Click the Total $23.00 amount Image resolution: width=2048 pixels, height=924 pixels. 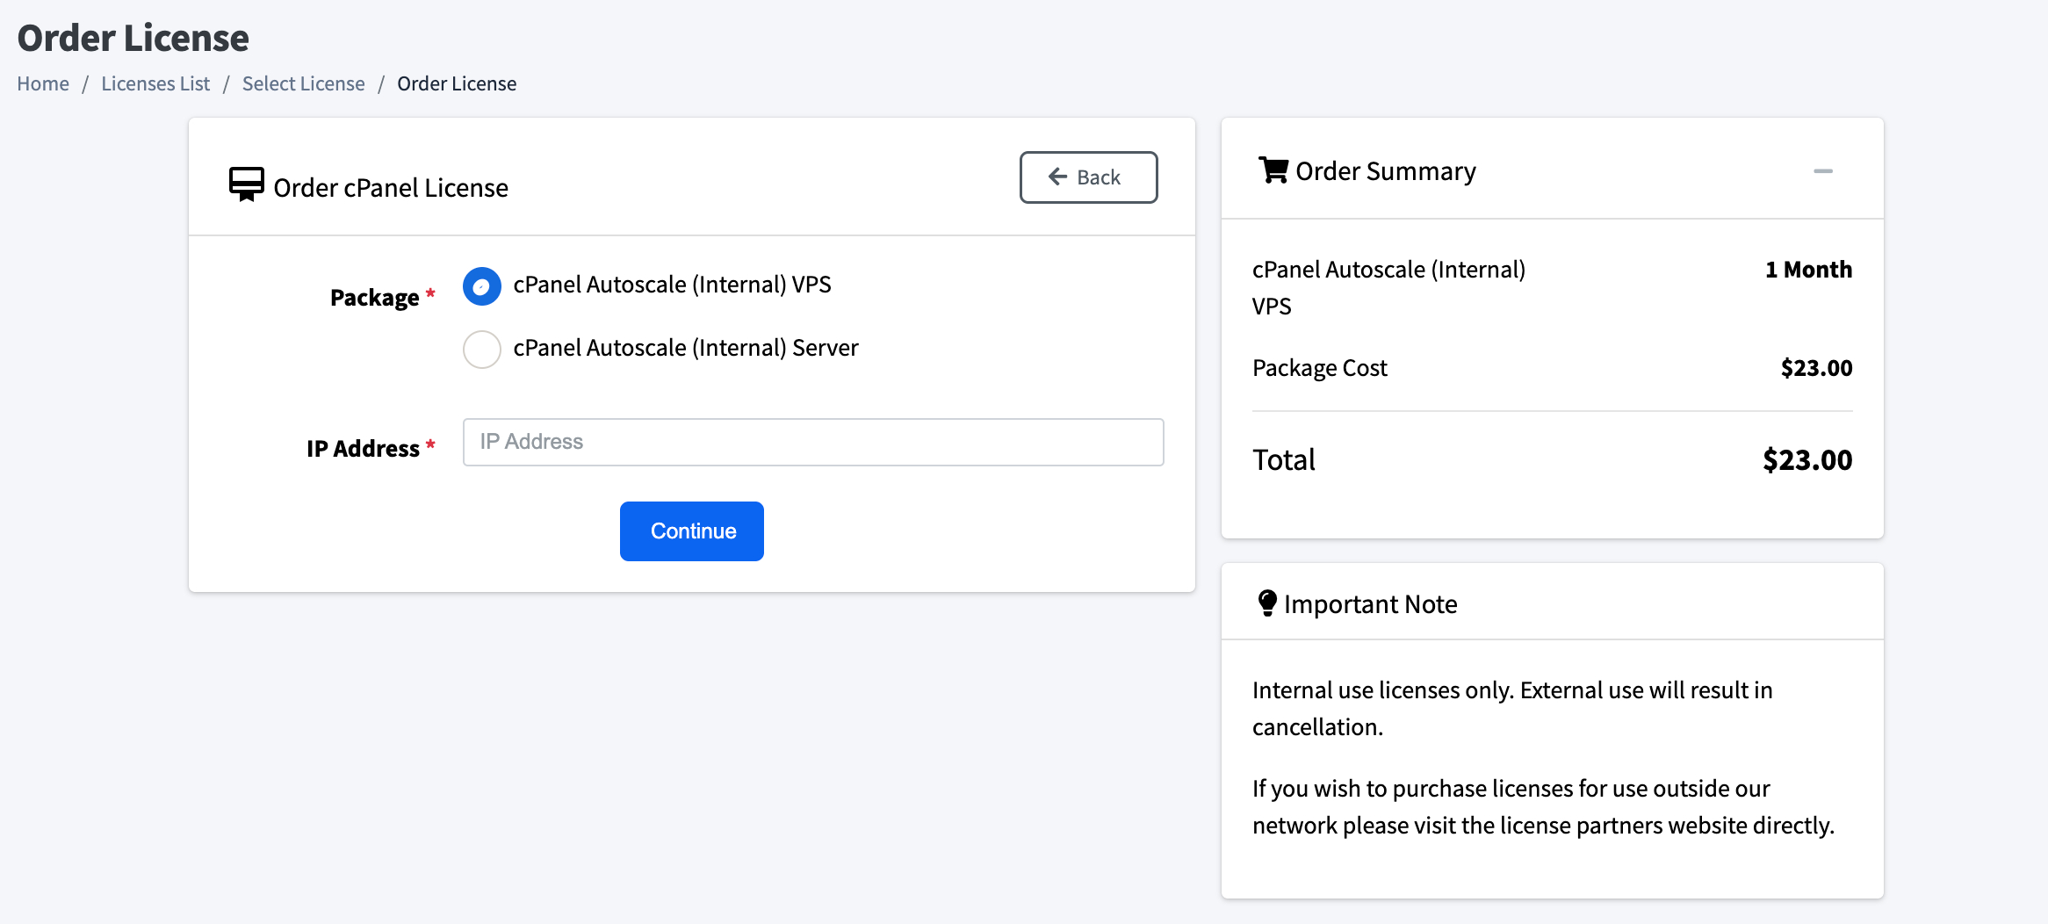click(x=1807, y=460)
